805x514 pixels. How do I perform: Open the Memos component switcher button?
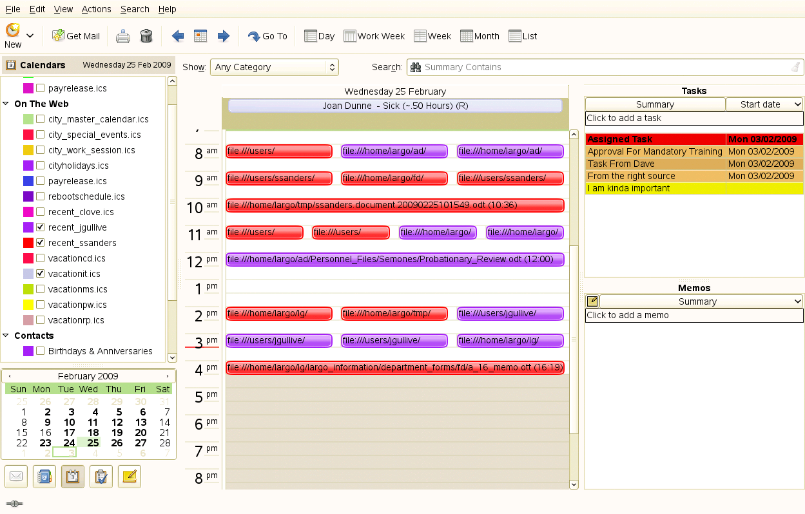[x=130, y=477]
